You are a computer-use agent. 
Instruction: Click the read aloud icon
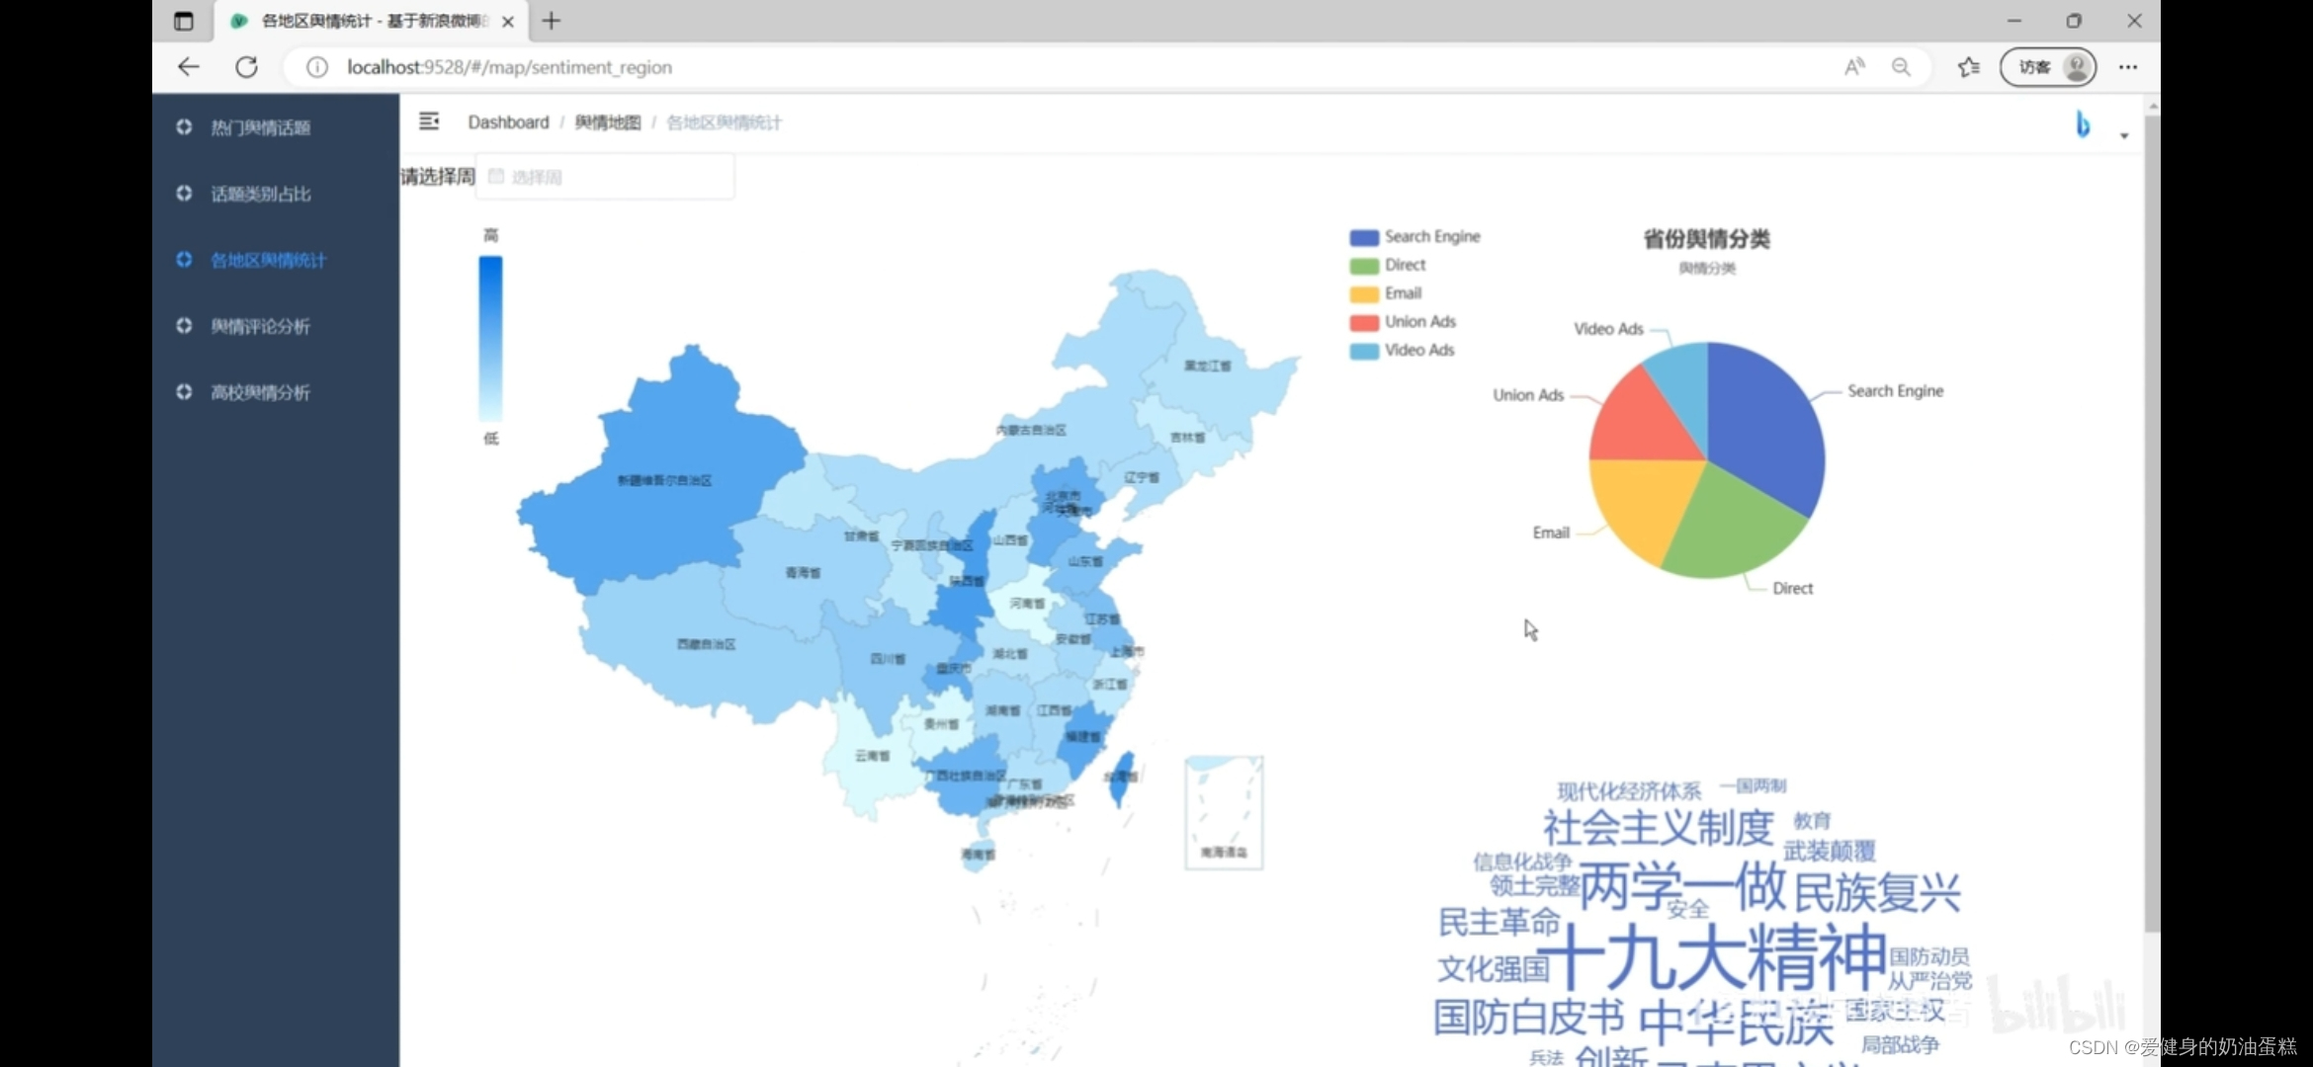point(1854,67)
